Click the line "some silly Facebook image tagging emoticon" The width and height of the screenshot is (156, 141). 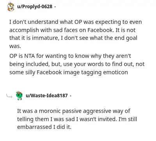[69, 72]
